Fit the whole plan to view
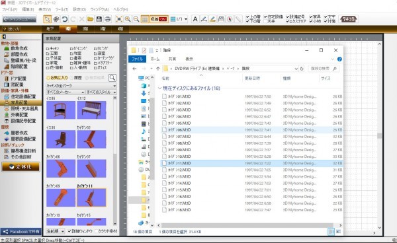 119,19
